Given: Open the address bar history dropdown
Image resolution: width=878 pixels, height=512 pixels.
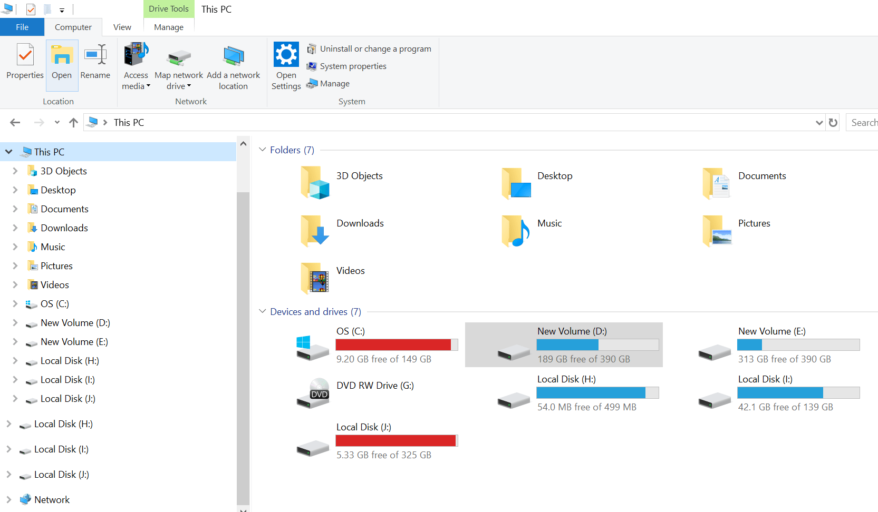Looking at the screenshot, I should click(x=818, y=122).
